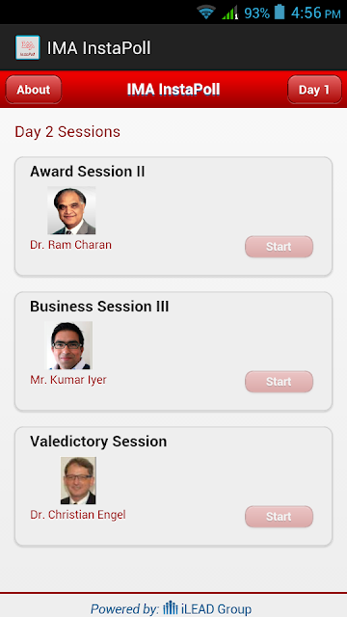Start the Business Session III poll
This screenshot has width=347, height=617.
click(x=279, y=382)
